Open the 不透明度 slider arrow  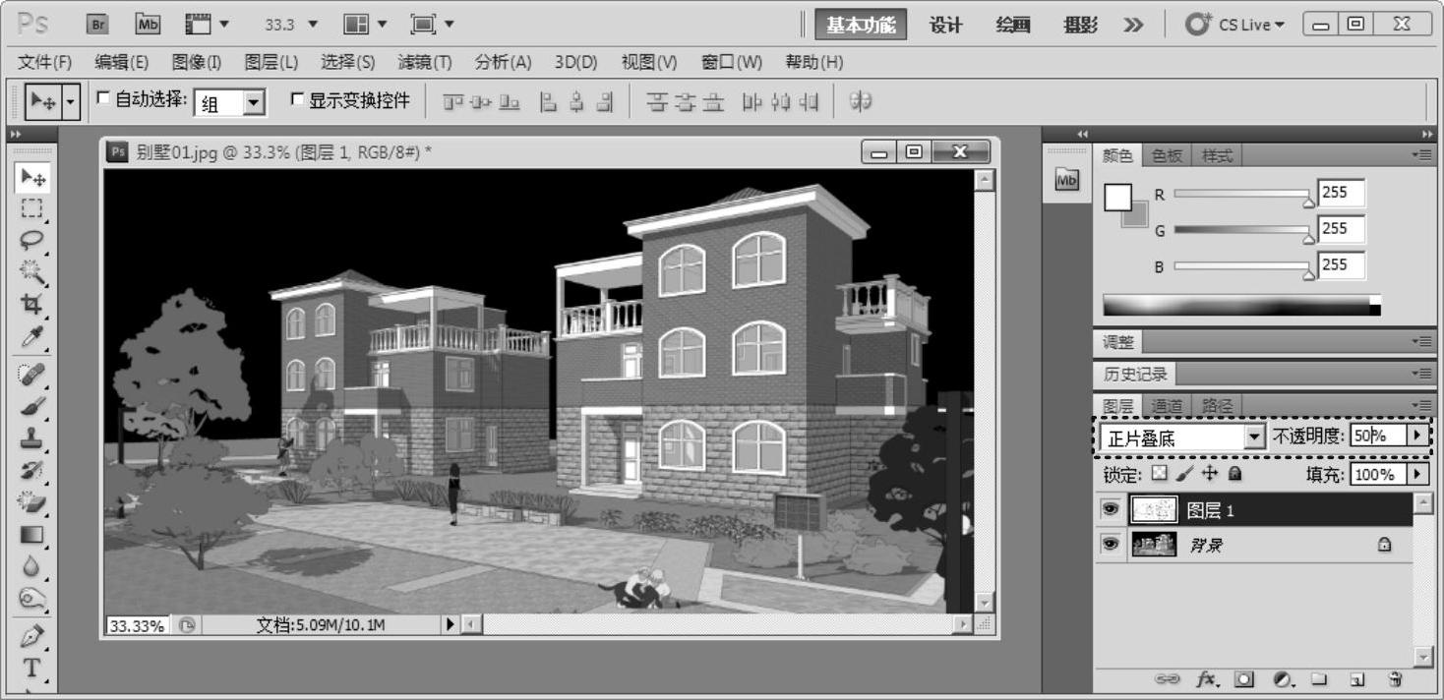(1417, 436)
